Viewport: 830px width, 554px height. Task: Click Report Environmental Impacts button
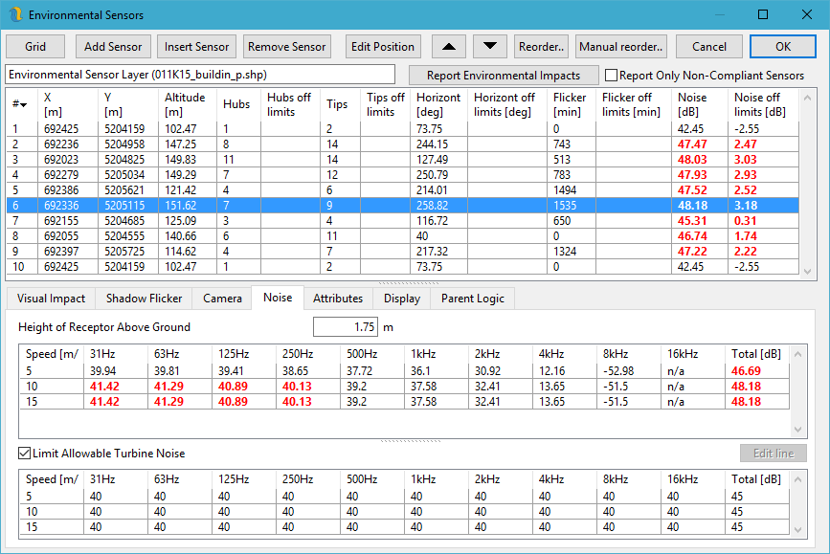tap(504, 76)
